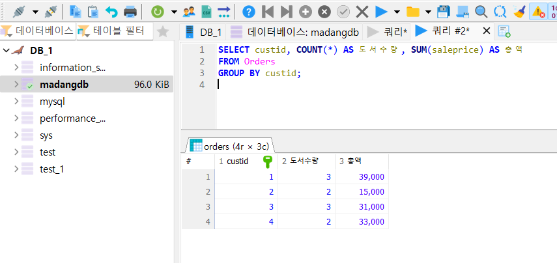Viewport: 557px width, 263px height.
Task: Collapse the DB_1 tree node
Action: point(6,50)
